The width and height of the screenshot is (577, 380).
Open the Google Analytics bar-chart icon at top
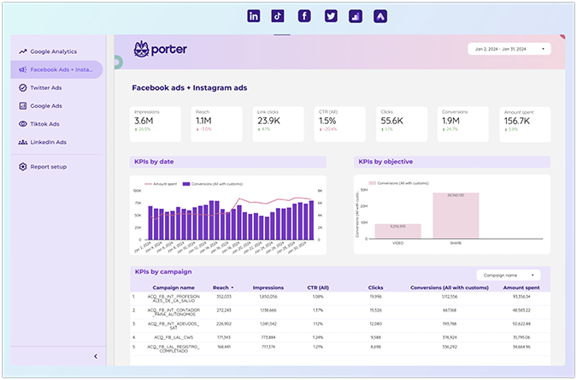click(x=356, y=16)
